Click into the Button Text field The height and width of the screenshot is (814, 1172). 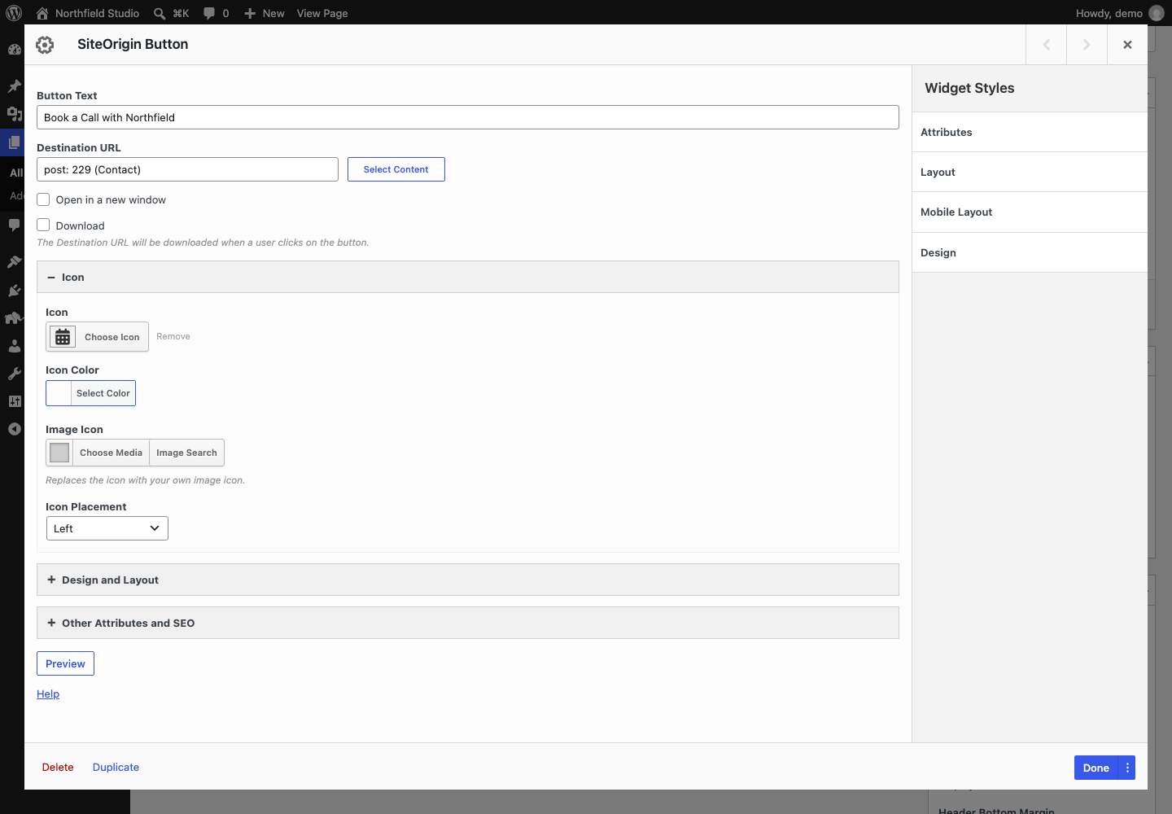[x=468, y=117]
